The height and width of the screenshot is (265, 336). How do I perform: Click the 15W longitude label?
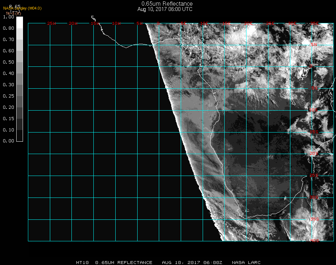coord(95,23)
